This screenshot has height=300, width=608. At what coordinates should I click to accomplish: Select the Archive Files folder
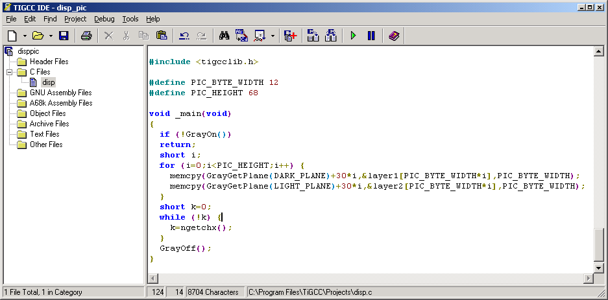49,124
